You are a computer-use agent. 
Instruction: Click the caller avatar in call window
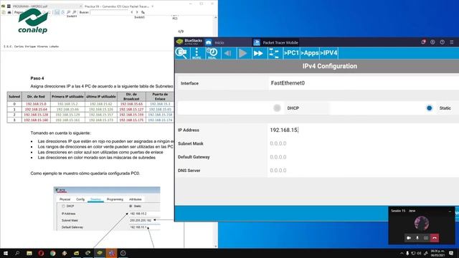(x=422, y=223)
